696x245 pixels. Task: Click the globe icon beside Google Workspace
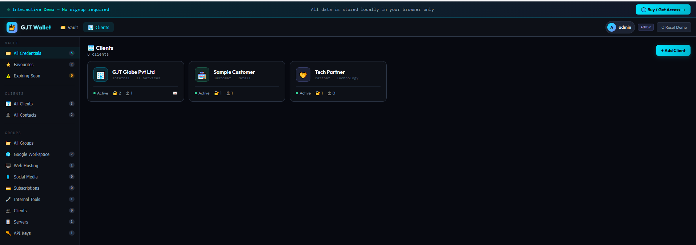pos(8,154)
